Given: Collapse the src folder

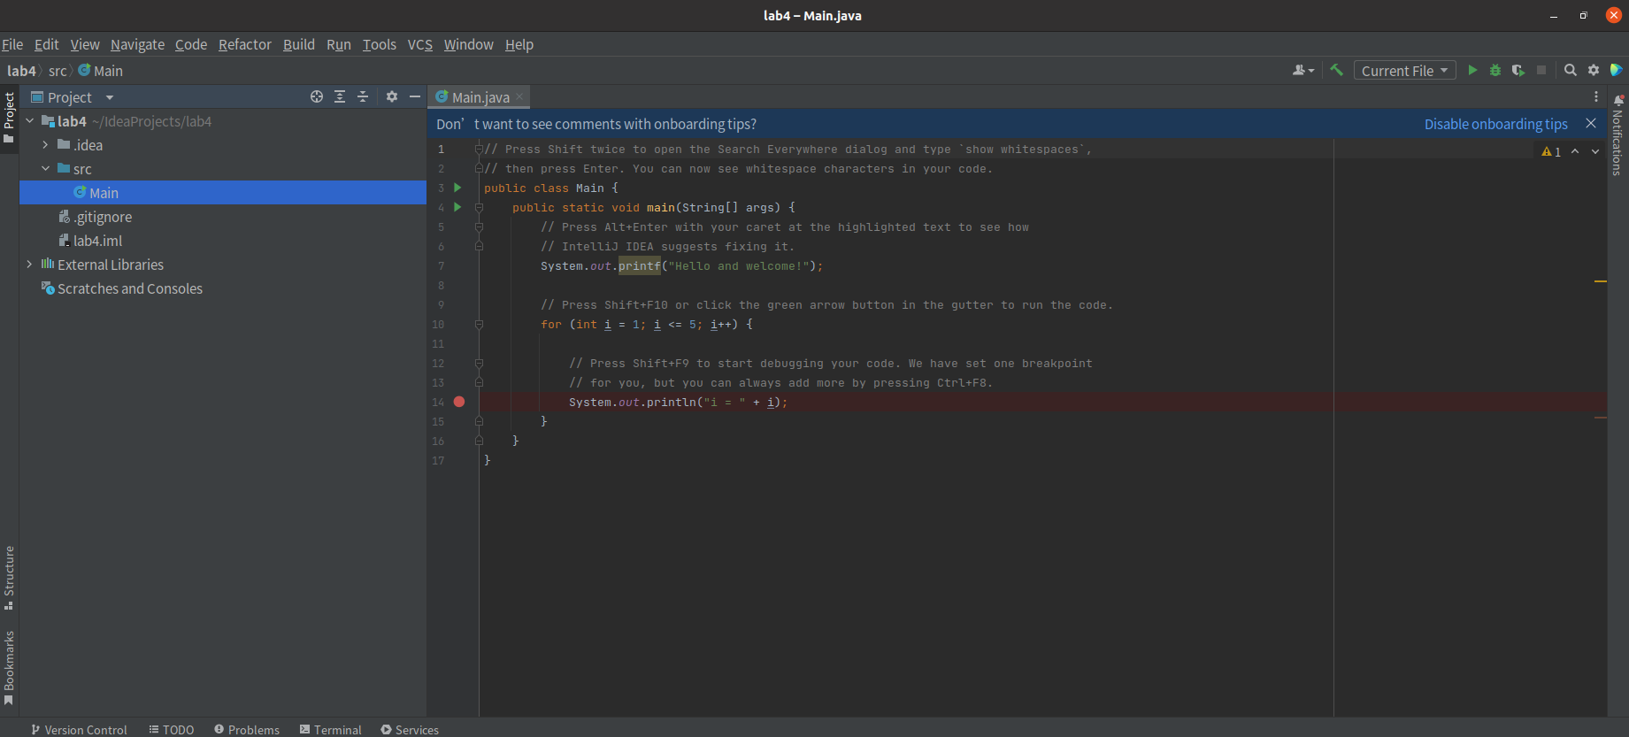Looking at the screenshot, I should tap(45, 169).
